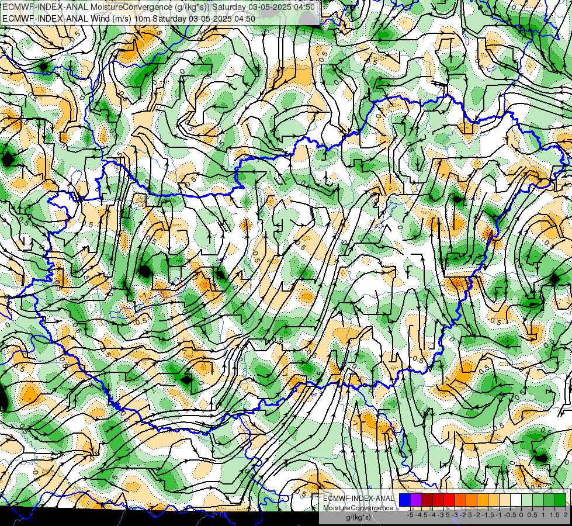Click MoistureConvergence text in the legend box

(x=358, y=508)
